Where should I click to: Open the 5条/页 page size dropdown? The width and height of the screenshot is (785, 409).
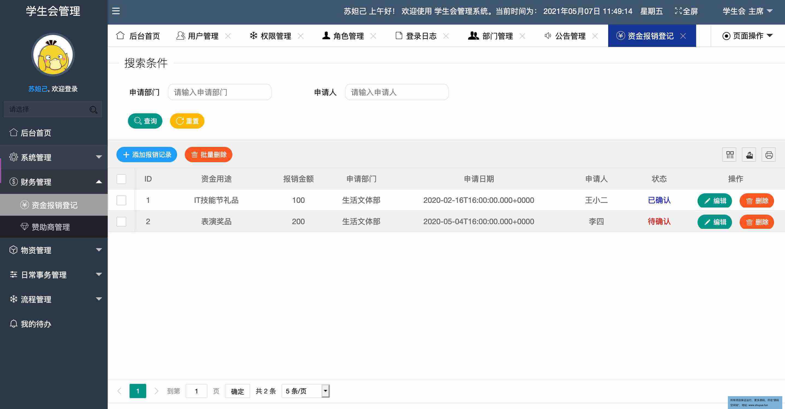[x=306, y=391]
